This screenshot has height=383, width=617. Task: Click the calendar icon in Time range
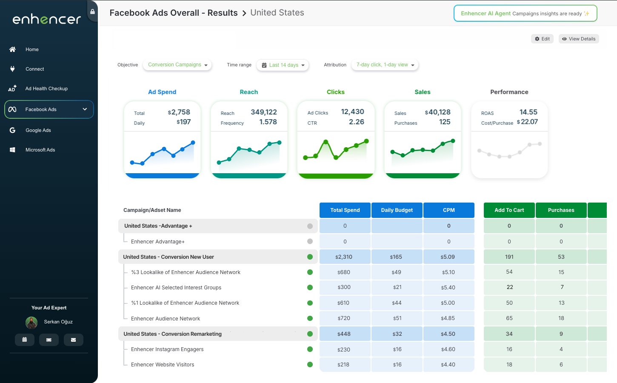coord(264,65)
